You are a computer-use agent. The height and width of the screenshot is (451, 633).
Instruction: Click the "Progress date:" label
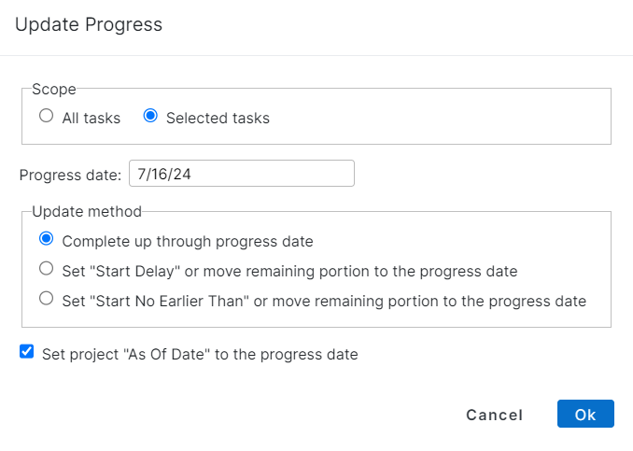click(x=70, y=175)
